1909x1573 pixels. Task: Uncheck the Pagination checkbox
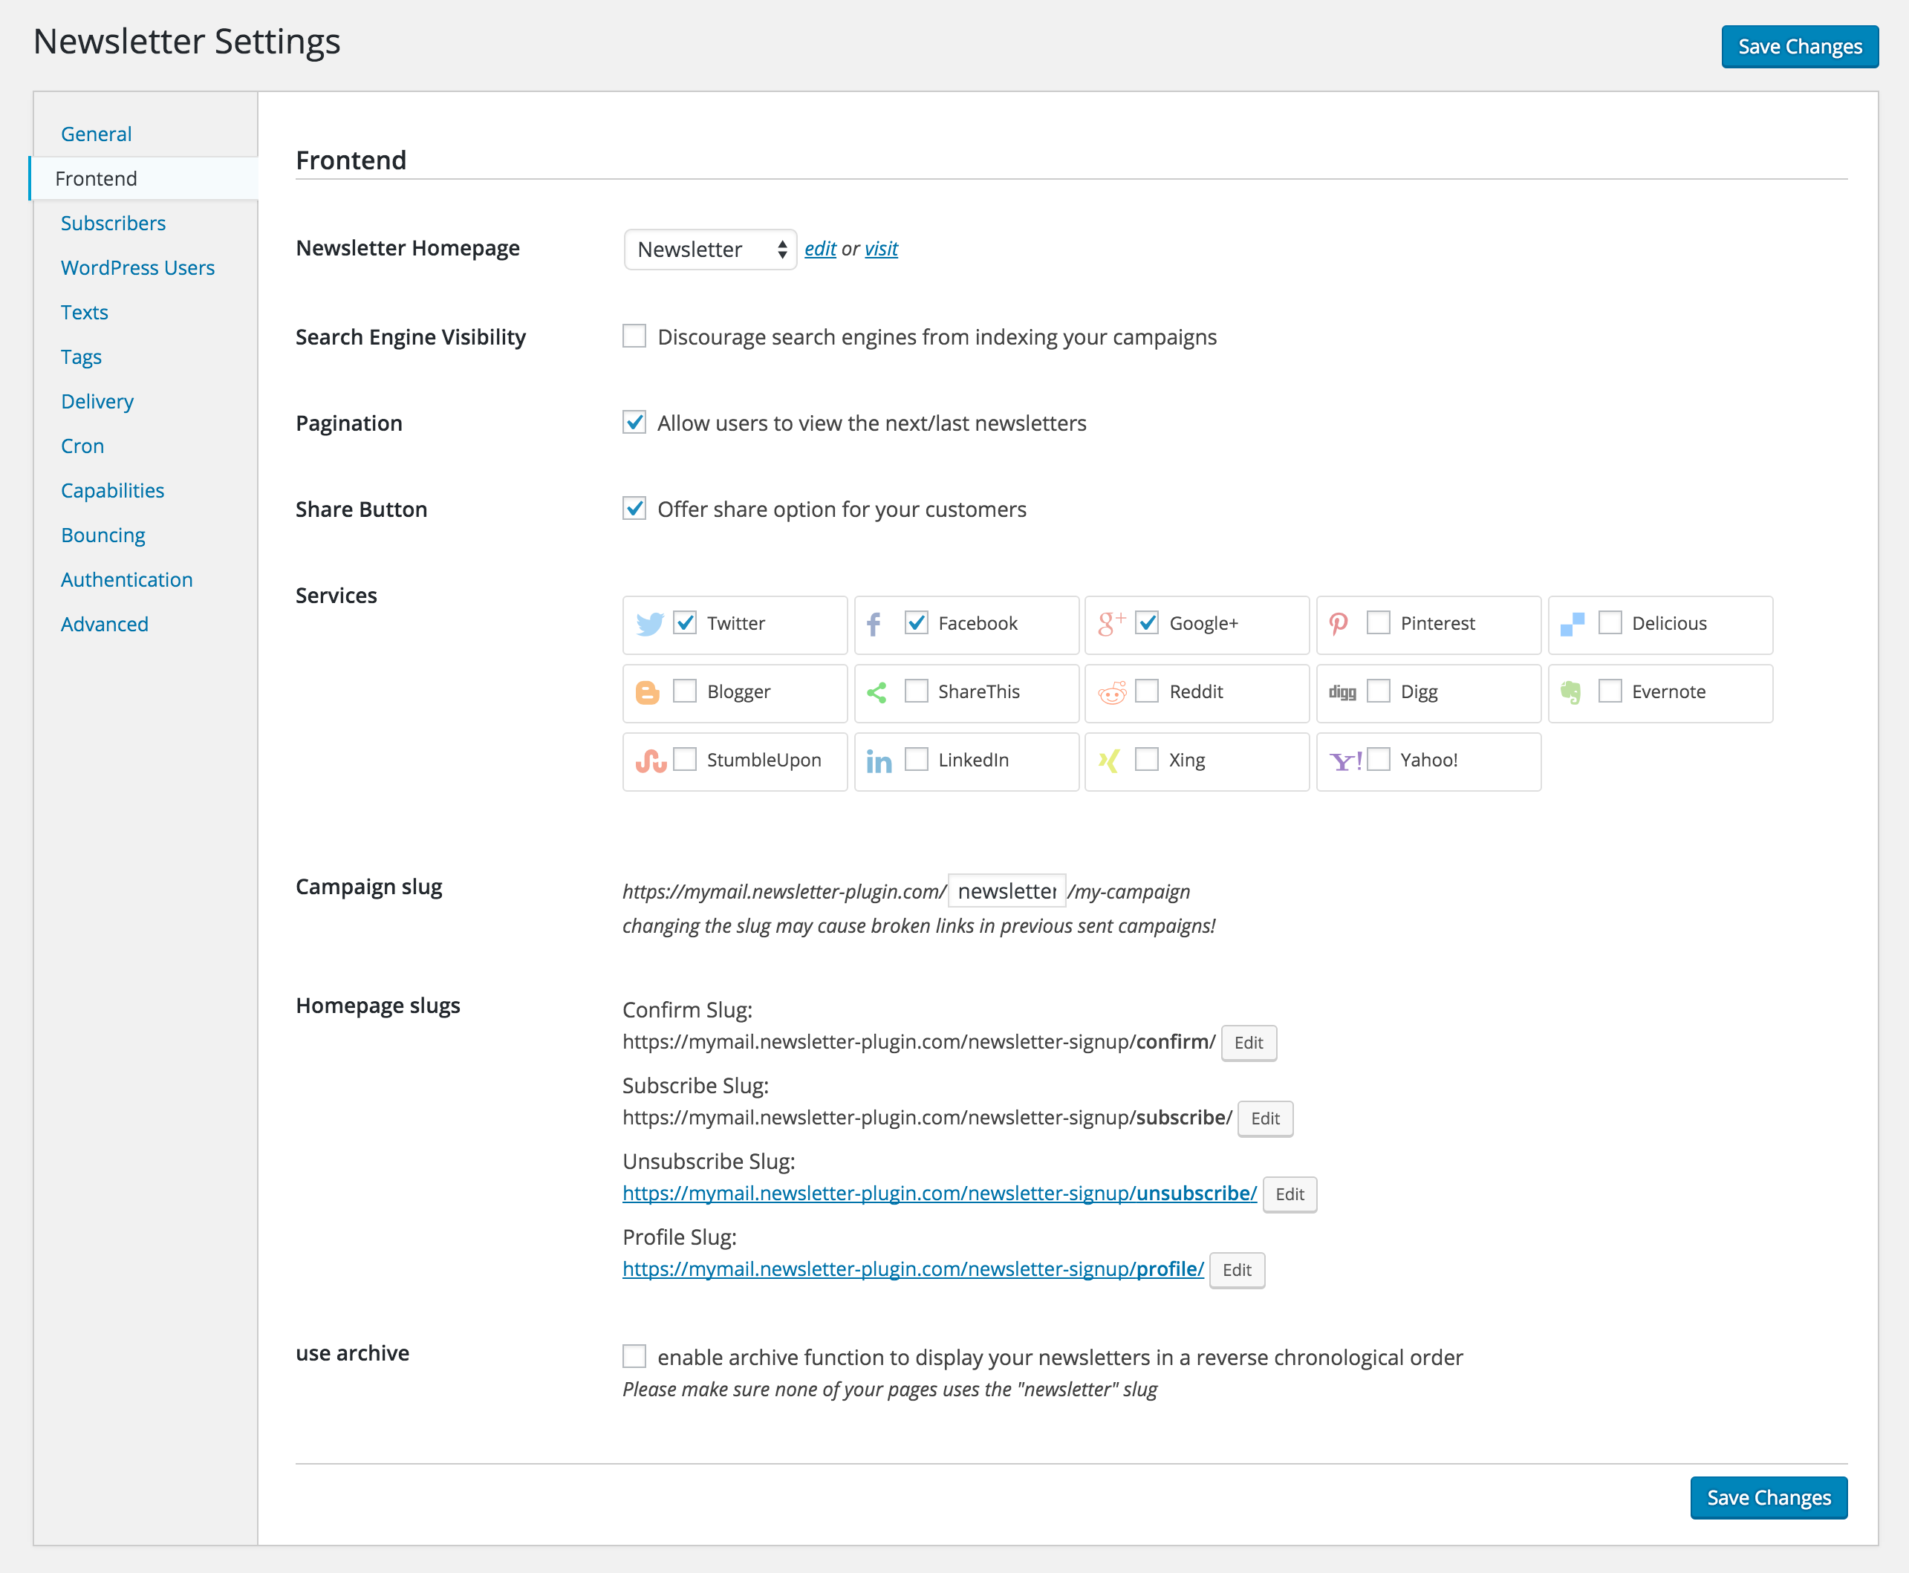(634, 423)
